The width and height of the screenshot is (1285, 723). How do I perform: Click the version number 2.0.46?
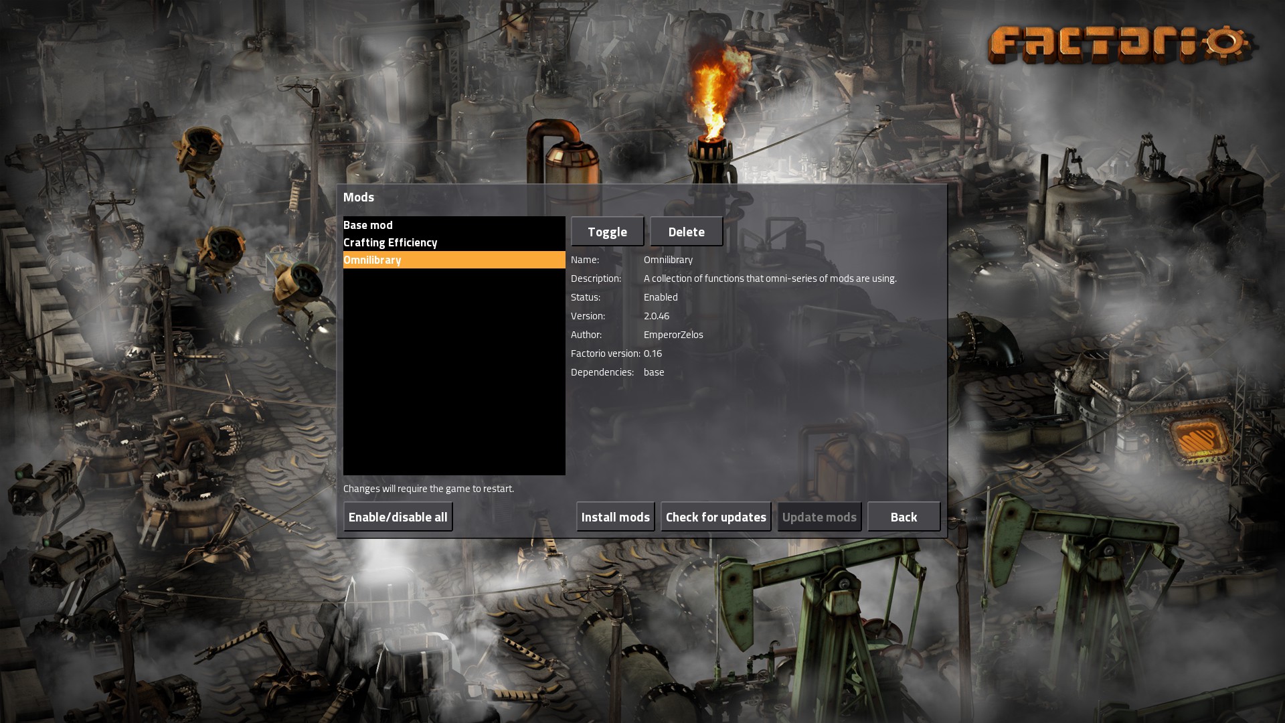click(x=656, y=316)
